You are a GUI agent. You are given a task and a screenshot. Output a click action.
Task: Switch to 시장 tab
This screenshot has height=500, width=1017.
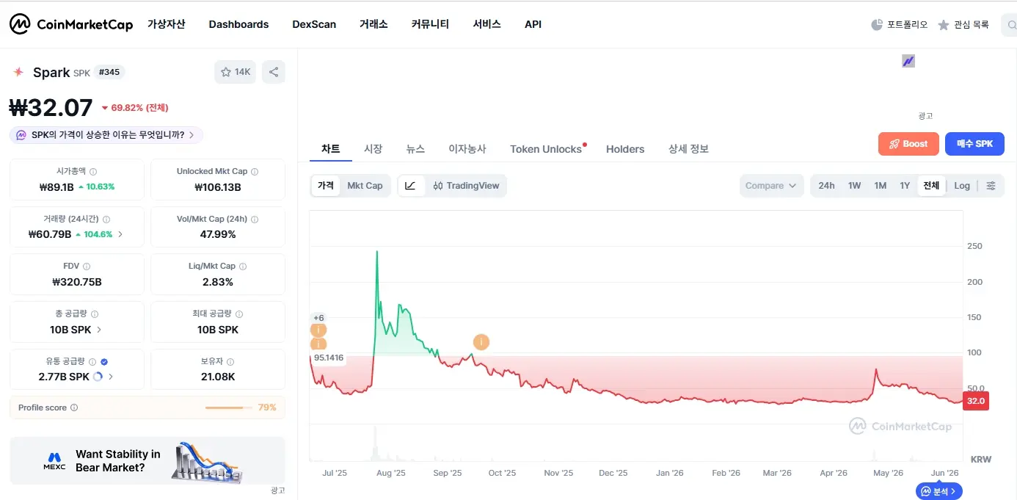[x=373, y=149]
